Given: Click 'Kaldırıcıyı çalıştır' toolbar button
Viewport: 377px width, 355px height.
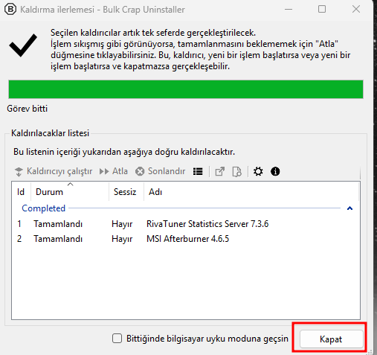Looking at the screenshot, I should [54, 171].
